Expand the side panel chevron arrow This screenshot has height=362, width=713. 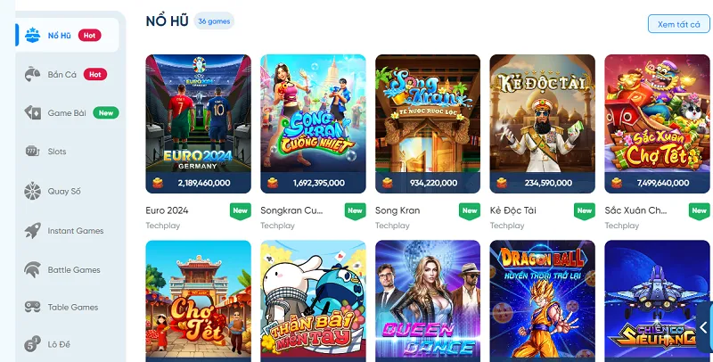click(704, 327)
